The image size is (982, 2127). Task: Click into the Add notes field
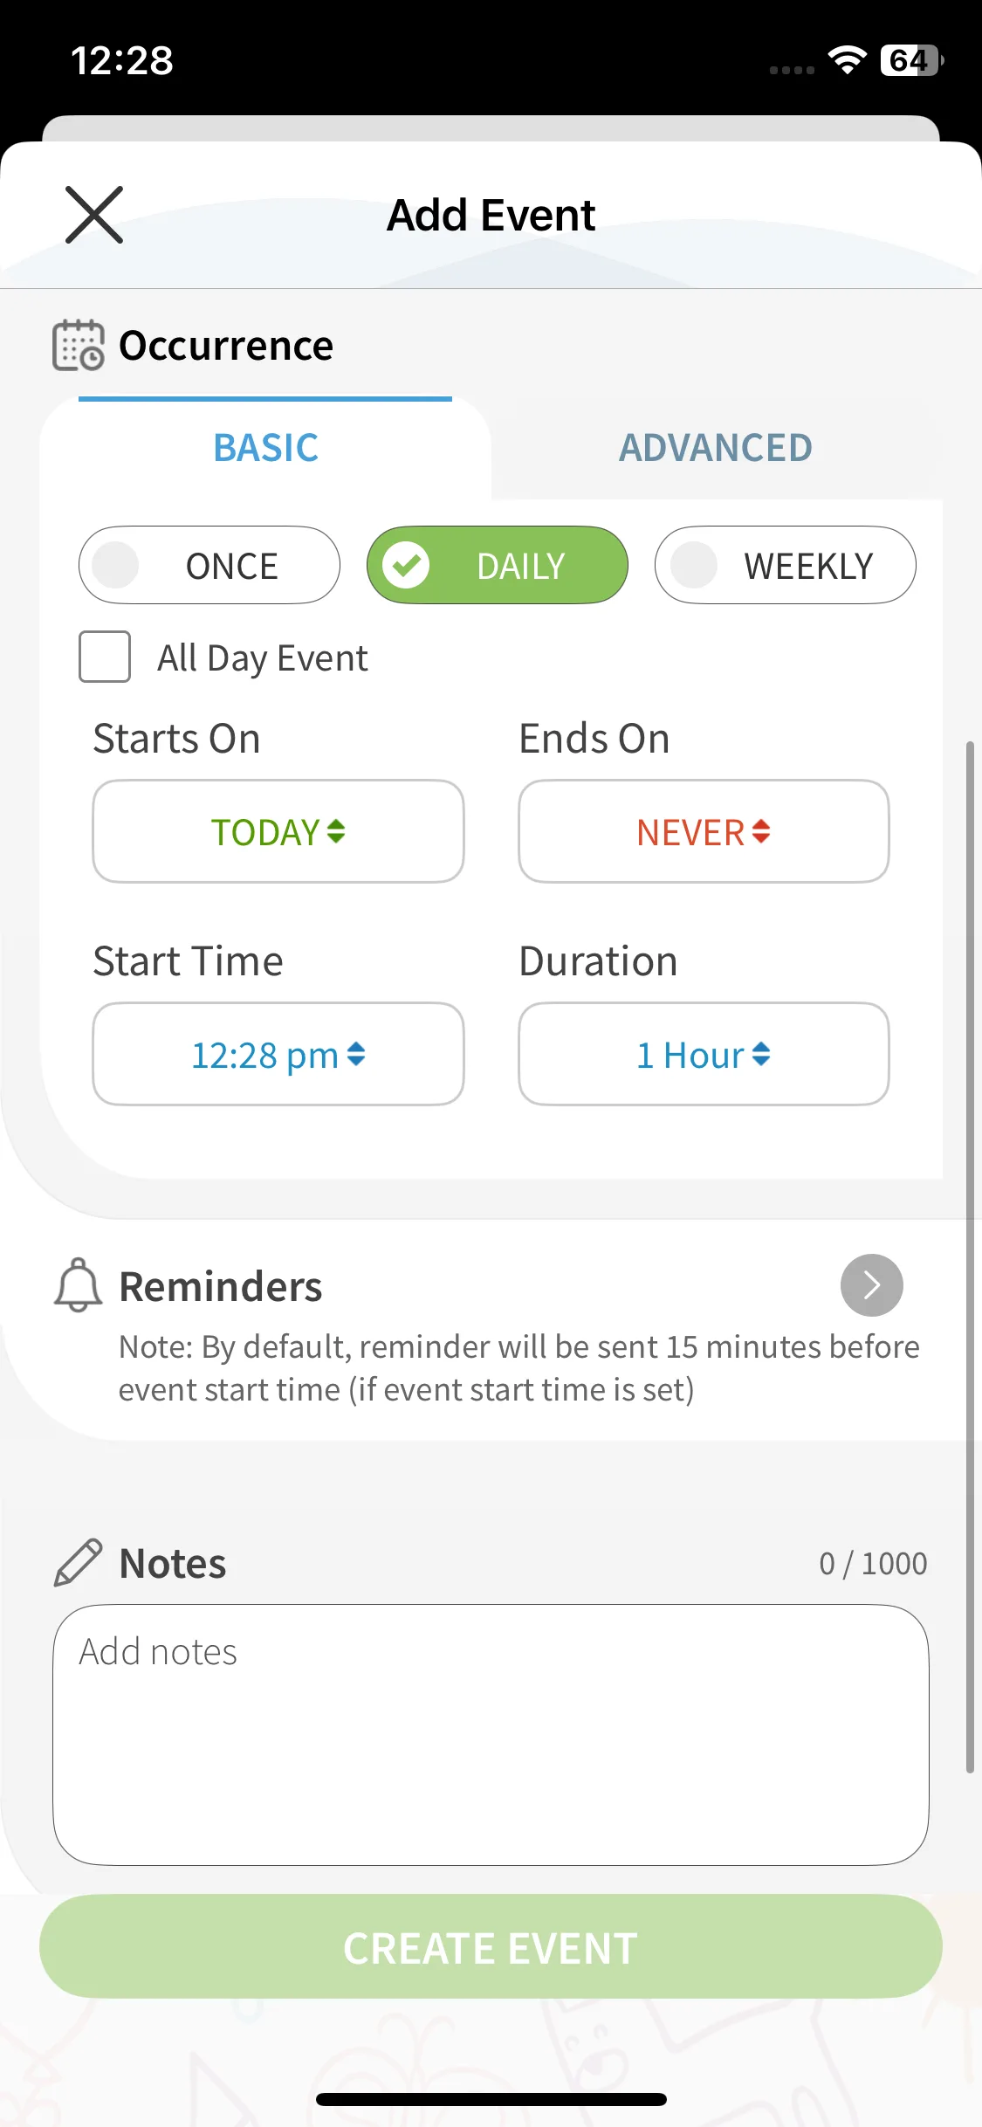point(491,1734)
